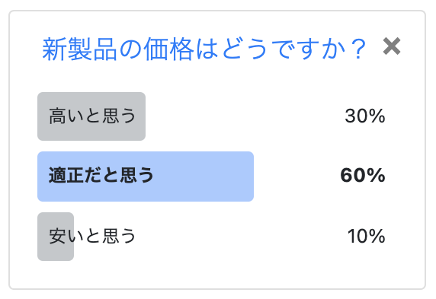
Task: Click the 10% result value
Action: (366, 236)
